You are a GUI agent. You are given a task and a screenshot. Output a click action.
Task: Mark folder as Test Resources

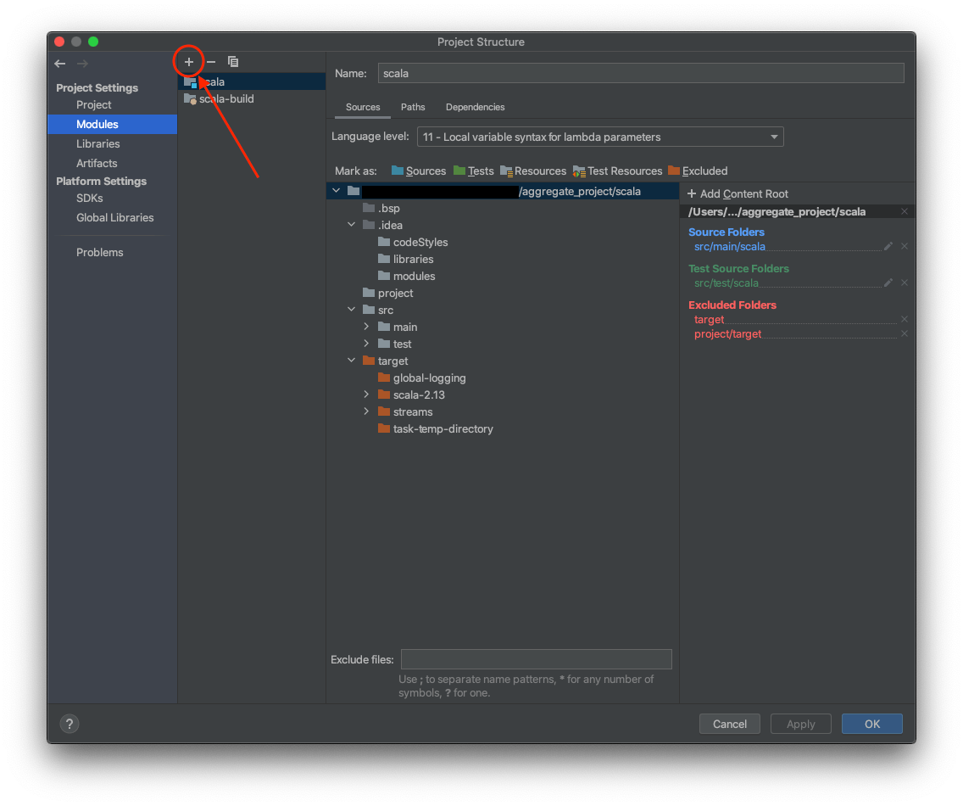click(x=618, y=171)
